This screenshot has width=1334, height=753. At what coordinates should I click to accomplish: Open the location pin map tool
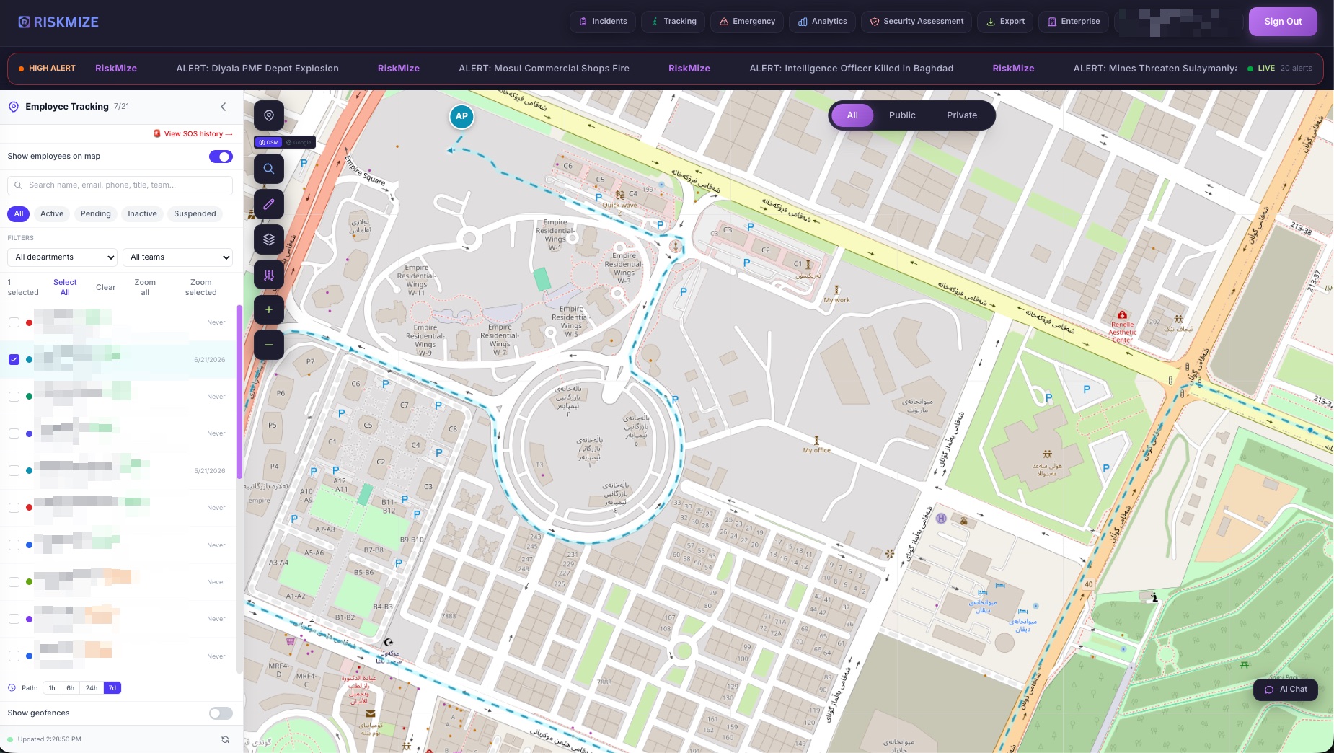pos(269,115)
